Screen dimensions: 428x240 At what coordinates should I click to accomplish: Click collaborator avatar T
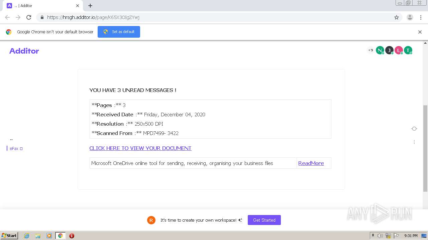408,50
